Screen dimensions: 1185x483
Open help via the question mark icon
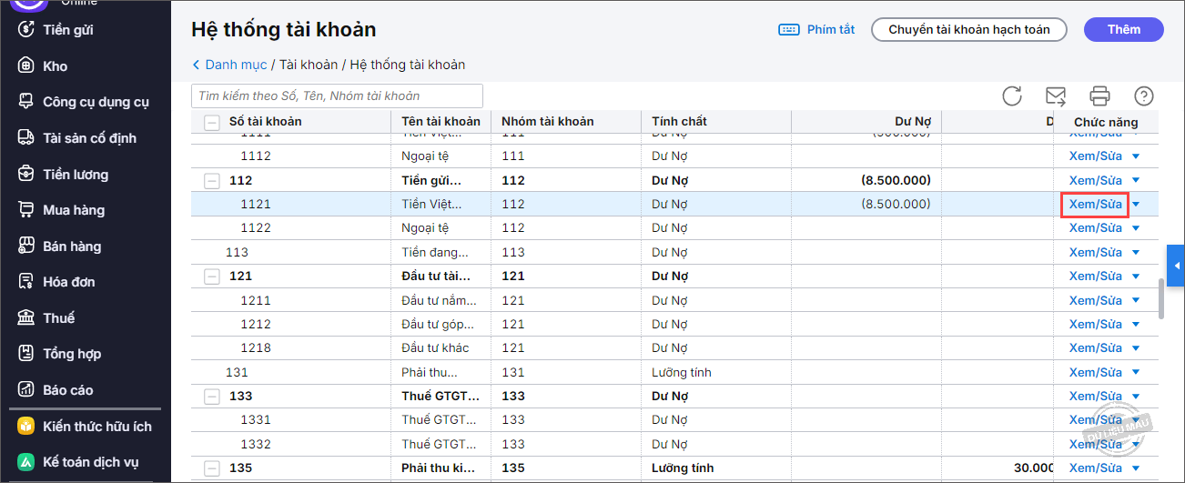1144,96
